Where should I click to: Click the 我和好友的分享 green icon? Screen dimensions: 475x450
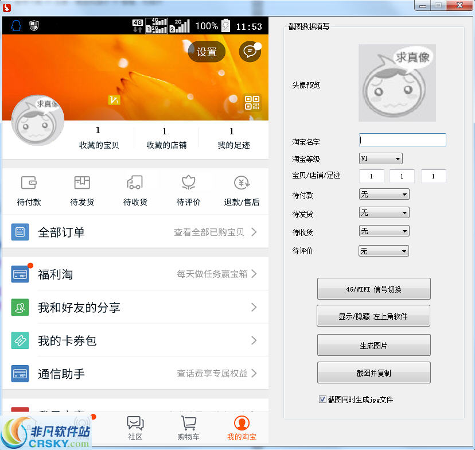pyautogui.click(x=20, y=307)
